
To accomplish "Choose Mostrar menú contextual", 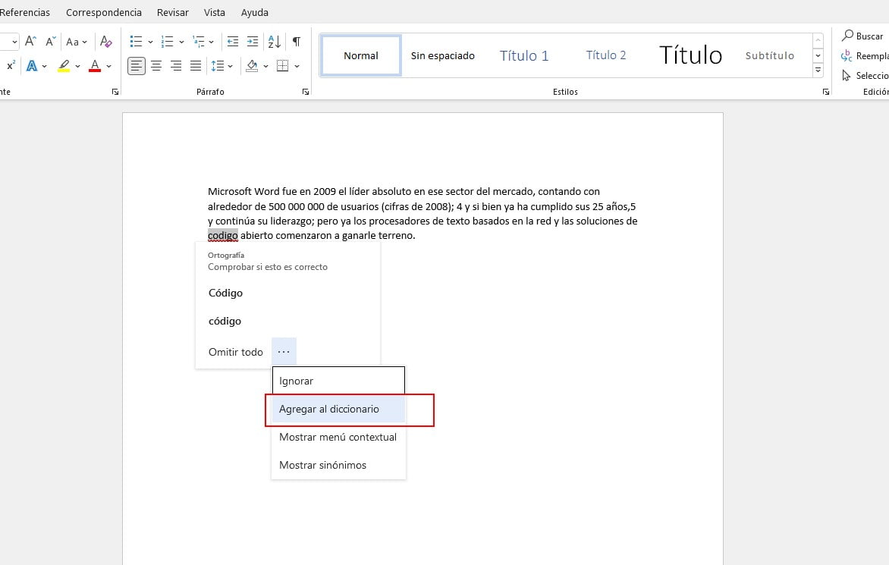I will tap(338, 437).
